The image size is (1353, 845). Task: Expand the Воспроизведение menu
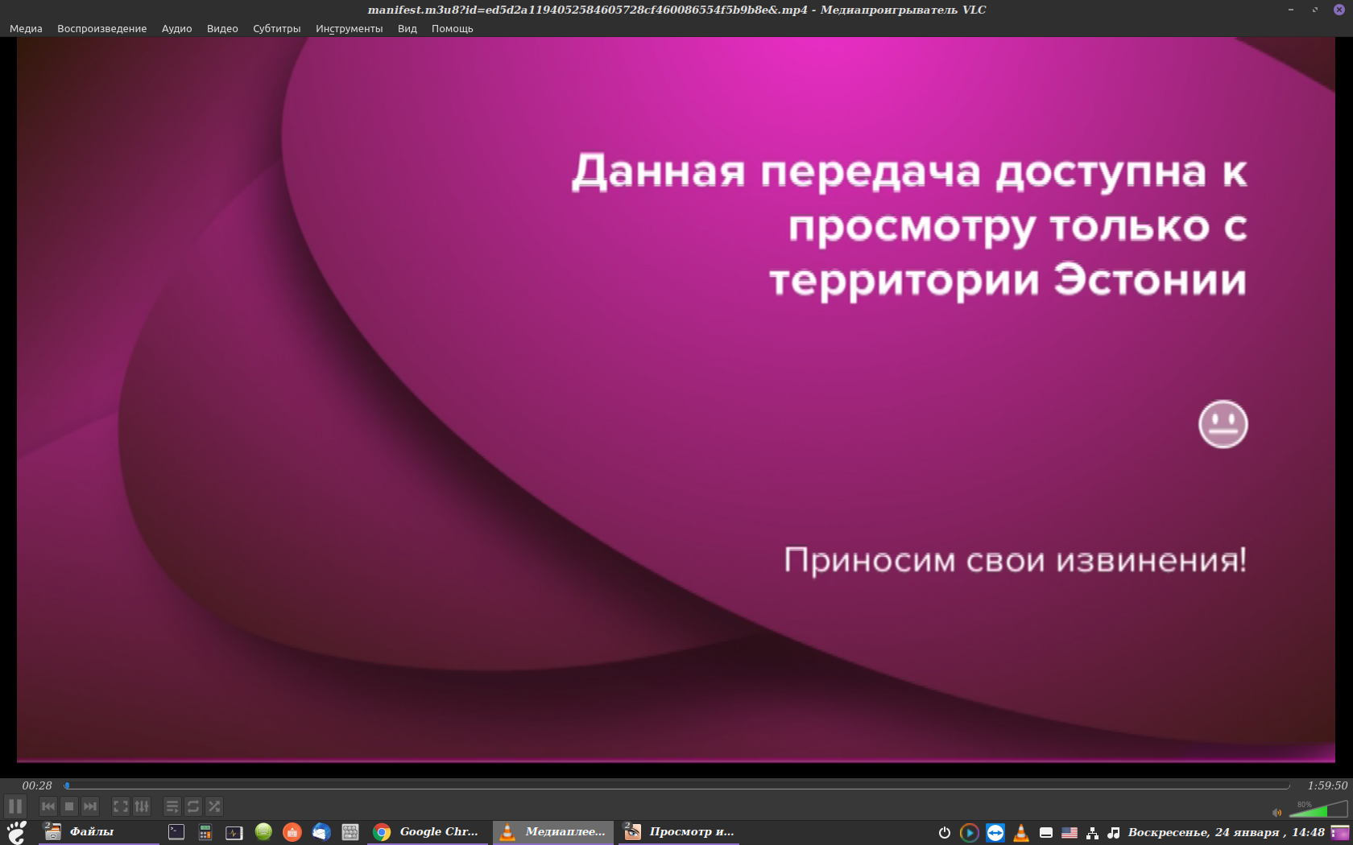tap(101, 28)
